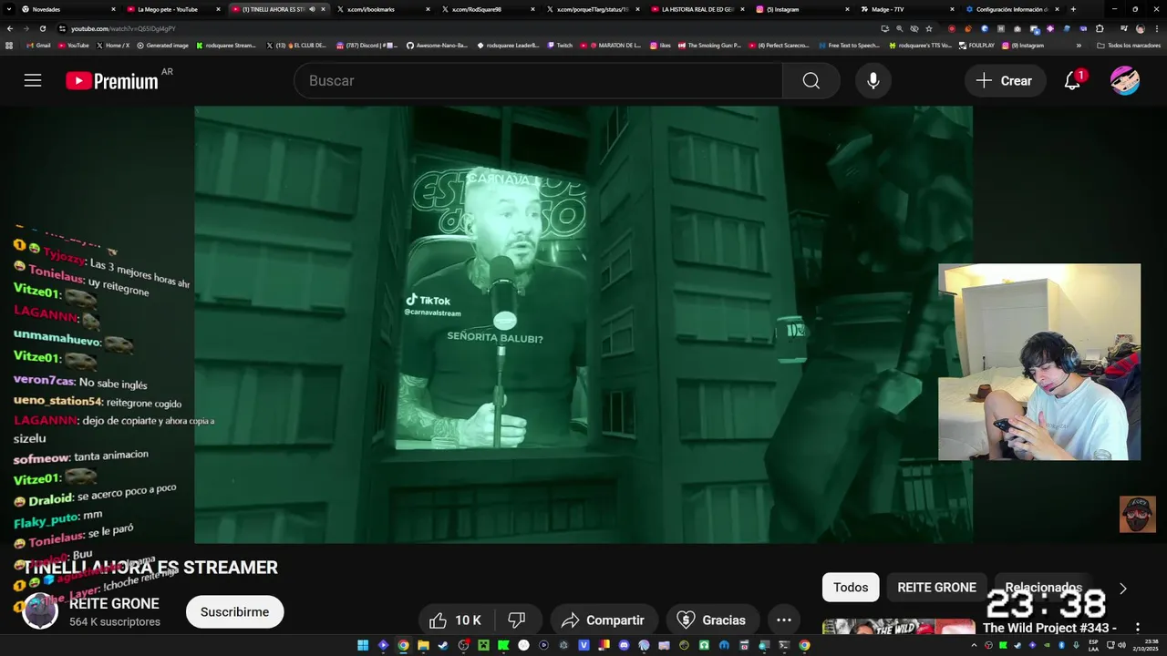Open the volume control in system tray
Viewport: 1167px width, 656px height.
click(x=1121, y=645)
